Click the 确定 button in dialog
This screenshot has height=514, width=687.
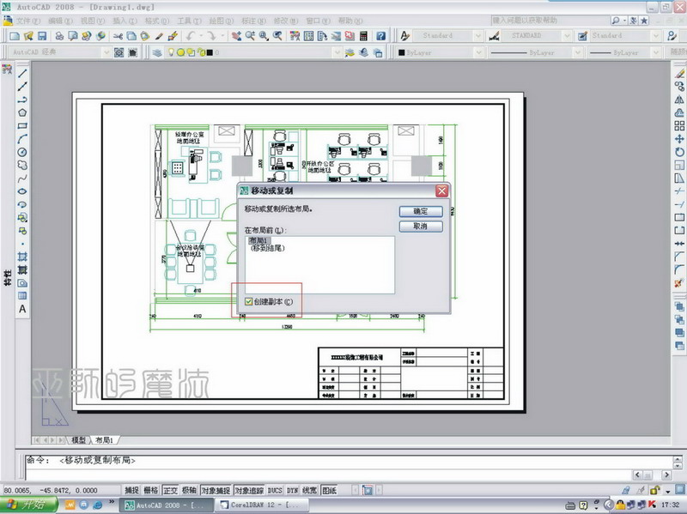[x=421, y=211]
